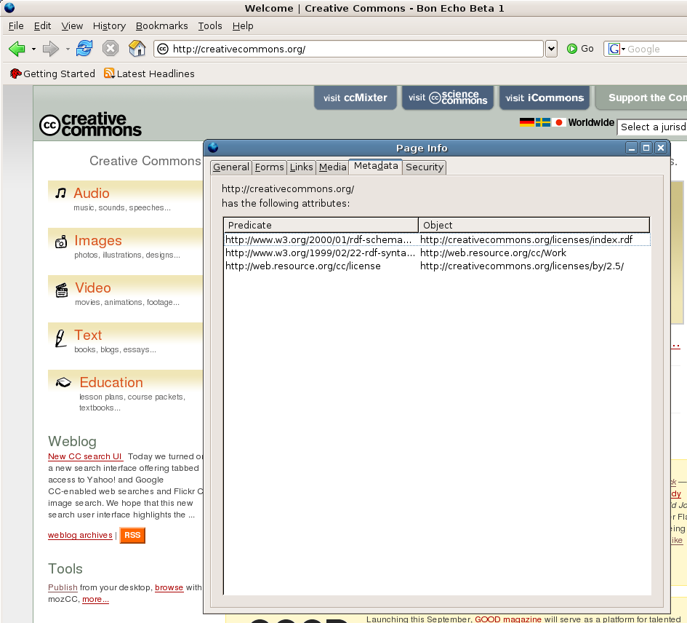Expand the address bar URL dropdown
The image size is (687, 623).
point(551,49)
